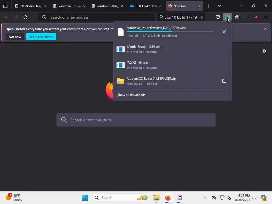
Task: Click the Firefox taskbar icon
Action: click(x=168, y=198)
